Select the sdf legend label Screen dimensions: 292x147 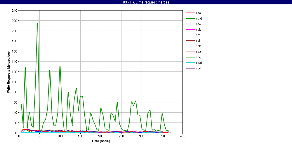(198, 35)
